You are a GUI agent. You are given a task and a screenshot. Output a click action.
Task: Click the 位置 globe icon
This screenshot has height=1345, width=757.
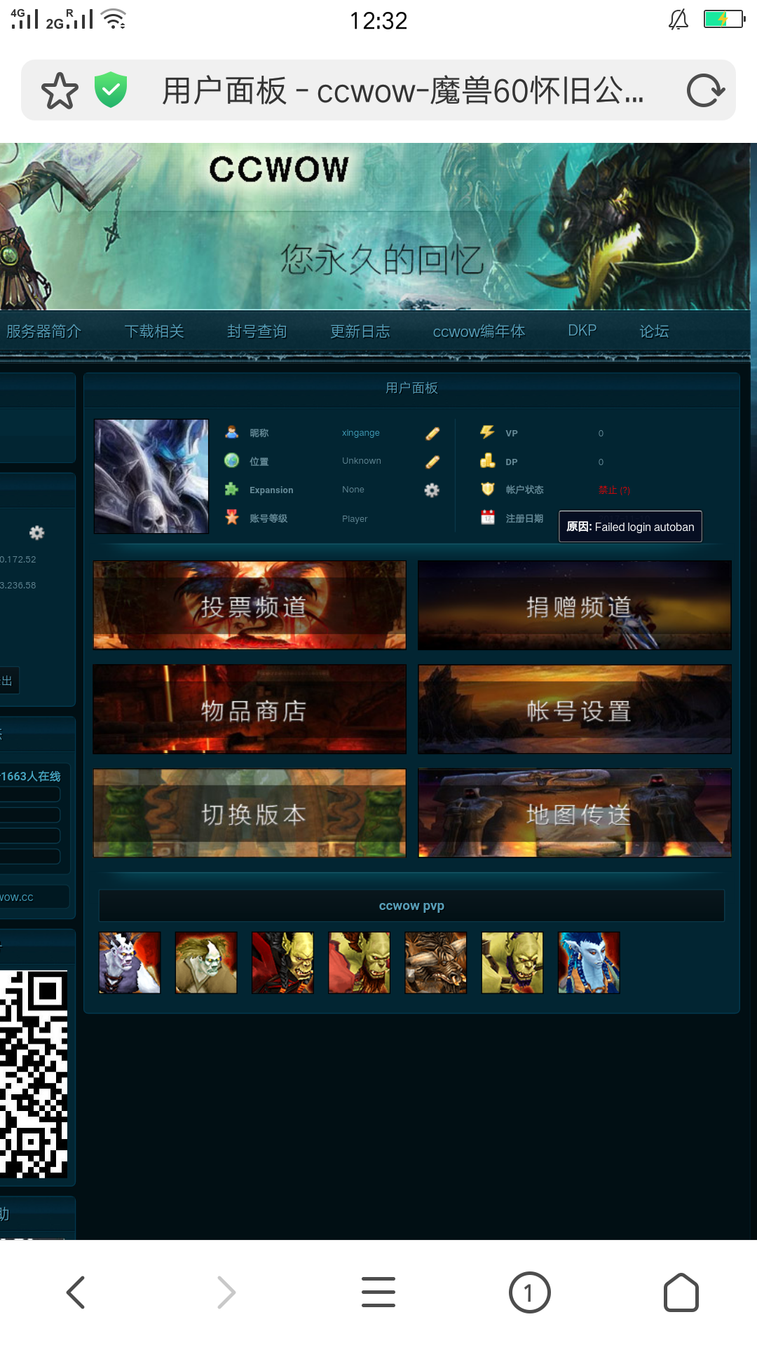231,460
